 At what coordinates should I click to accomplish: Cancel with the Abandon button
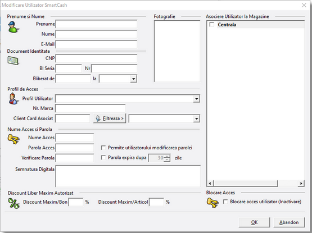tap(289, 222)
